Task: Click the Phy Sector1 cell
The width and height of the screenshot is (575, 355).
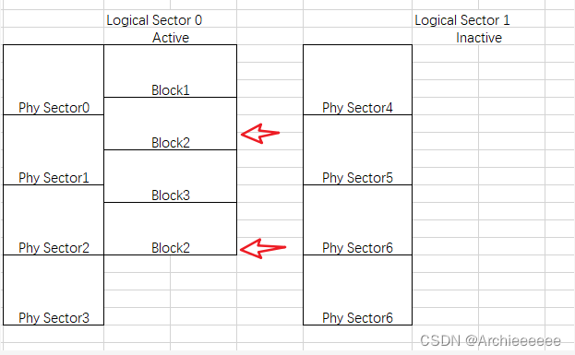Action: point(54,150)
